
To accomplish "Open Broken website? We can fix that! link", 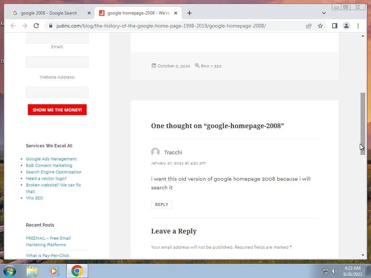I will coord(53,188).
